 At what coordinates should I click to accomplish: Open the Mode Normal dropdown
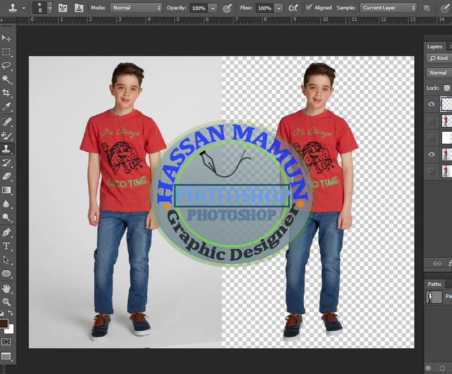pyautogui.click(x=136, y=8)
